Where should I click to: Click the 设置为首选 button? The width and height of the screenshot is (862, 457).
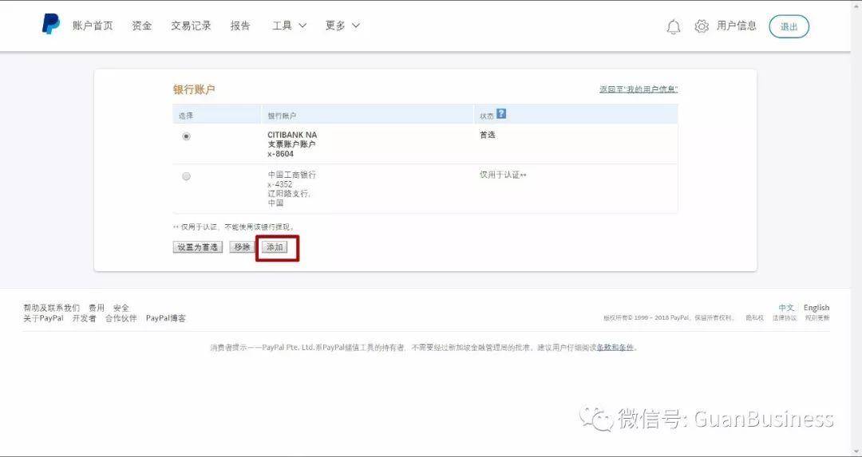(197, 247)
